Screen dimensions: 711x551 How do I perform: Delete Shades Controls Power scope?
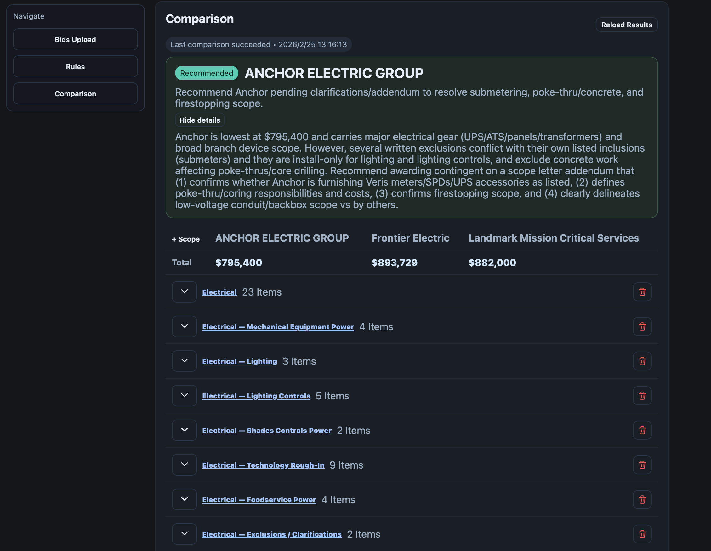tap(642, 430)
